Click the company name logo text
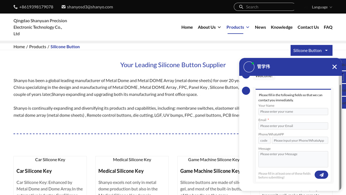 coord(40,27)
